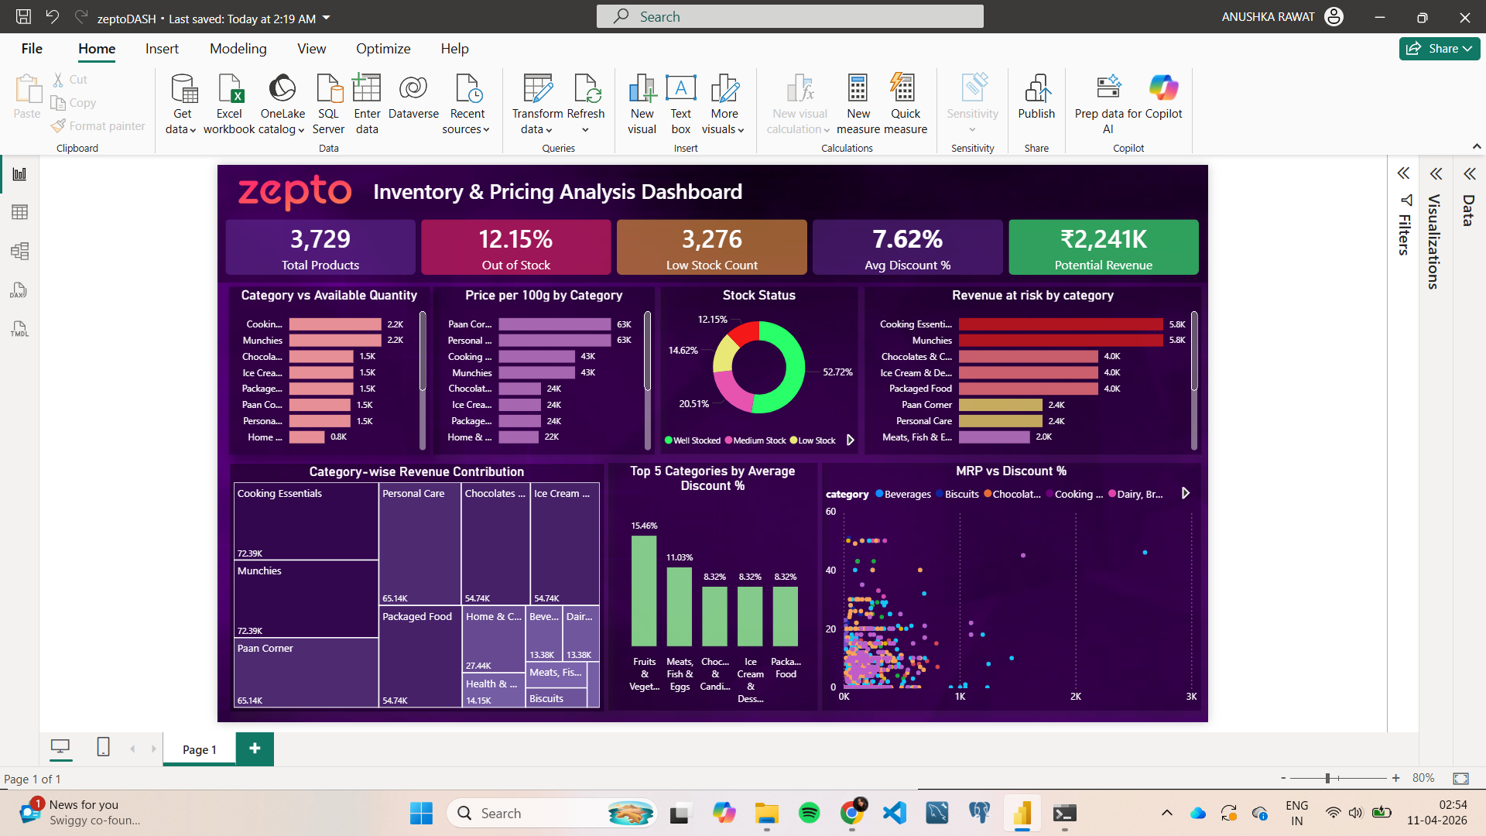The width and height of the screenshot is (1486, 836).
Task: Open the Share button dropdown
Action: 1467,49
